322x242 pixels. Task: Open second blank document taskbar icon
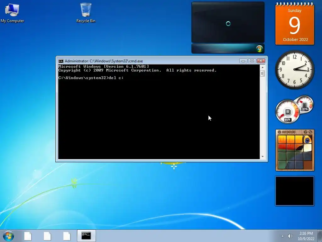[47, 236]
